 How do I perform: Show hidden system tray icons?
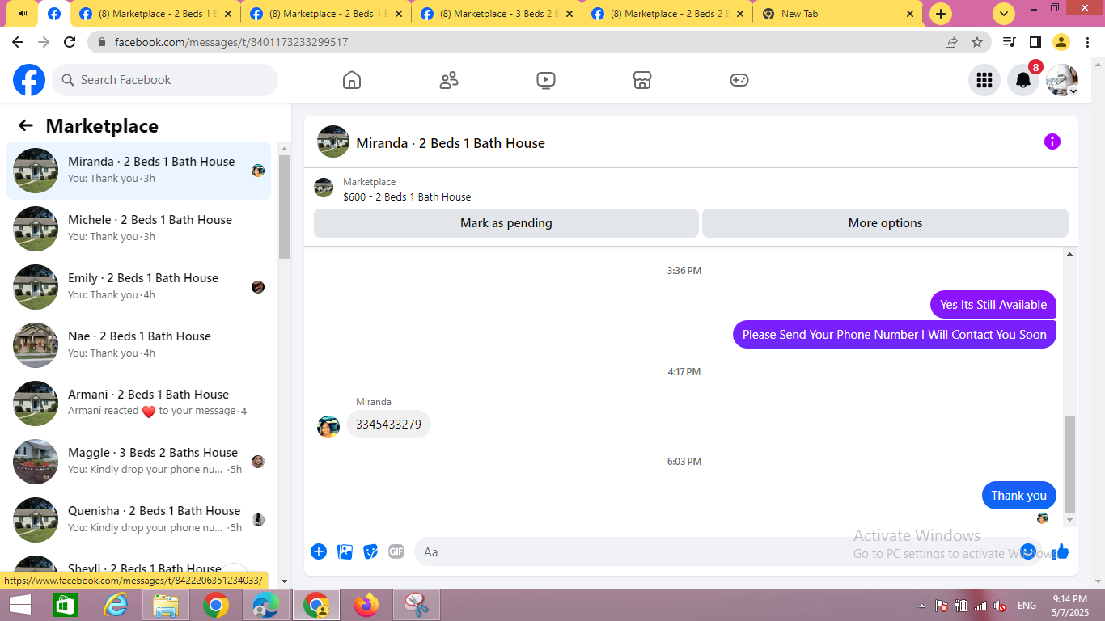921,606
